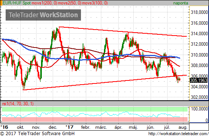Image resolution: width=209 pixels, height=137 pixels.
Task: Click the jún. month label
Action: point(151,127)
